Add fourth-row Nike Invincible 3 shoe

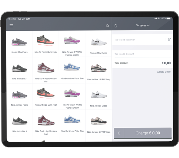19,123
